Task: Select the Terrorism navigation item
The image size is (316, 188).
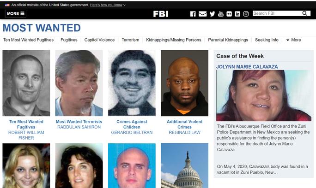Action: point(130,40)
